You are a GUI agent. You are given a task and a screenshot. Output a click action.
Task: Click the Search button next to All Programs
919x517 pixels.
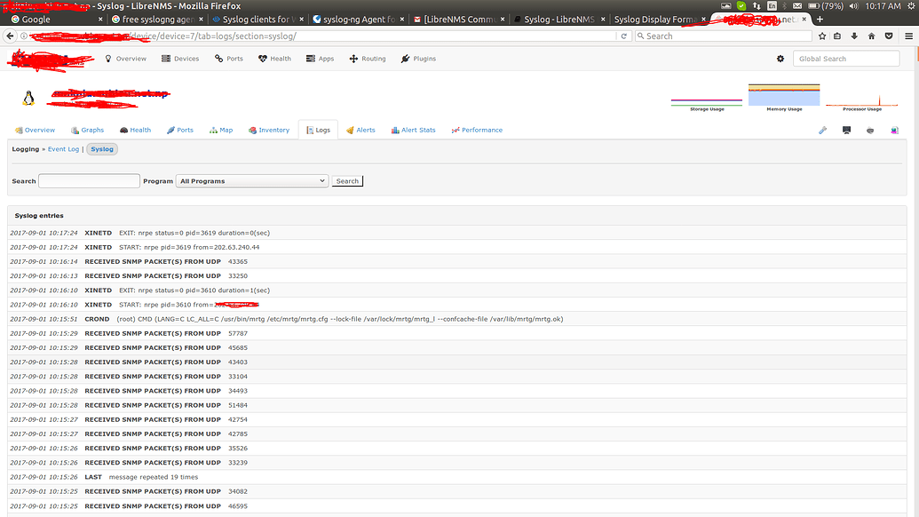346,180
